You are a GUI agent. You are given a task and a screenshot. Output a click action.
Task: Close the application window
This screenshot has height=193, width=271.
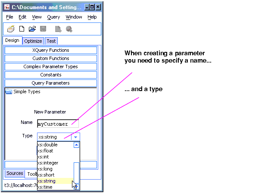[x=98, y=7]
